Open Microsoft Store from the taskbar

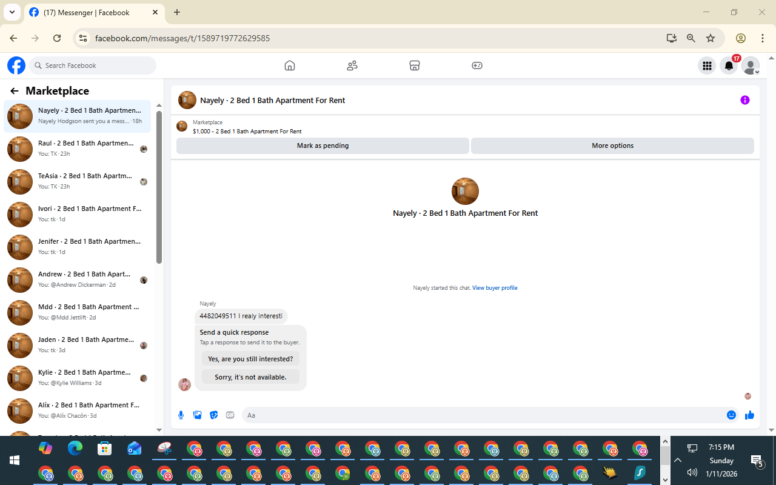click(105, 449)
